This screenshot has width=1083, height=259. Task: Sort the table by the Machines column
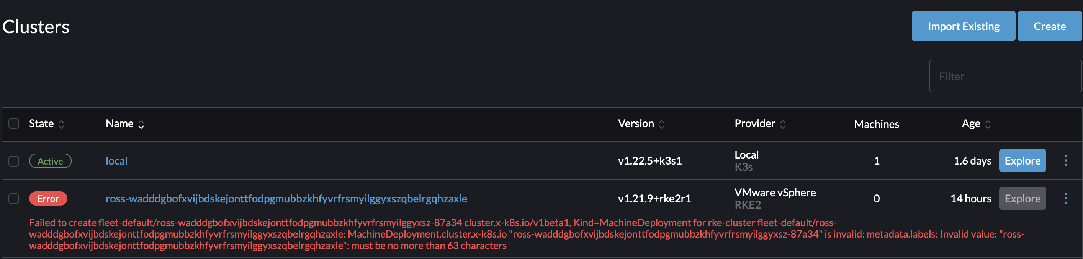(877, 123)
